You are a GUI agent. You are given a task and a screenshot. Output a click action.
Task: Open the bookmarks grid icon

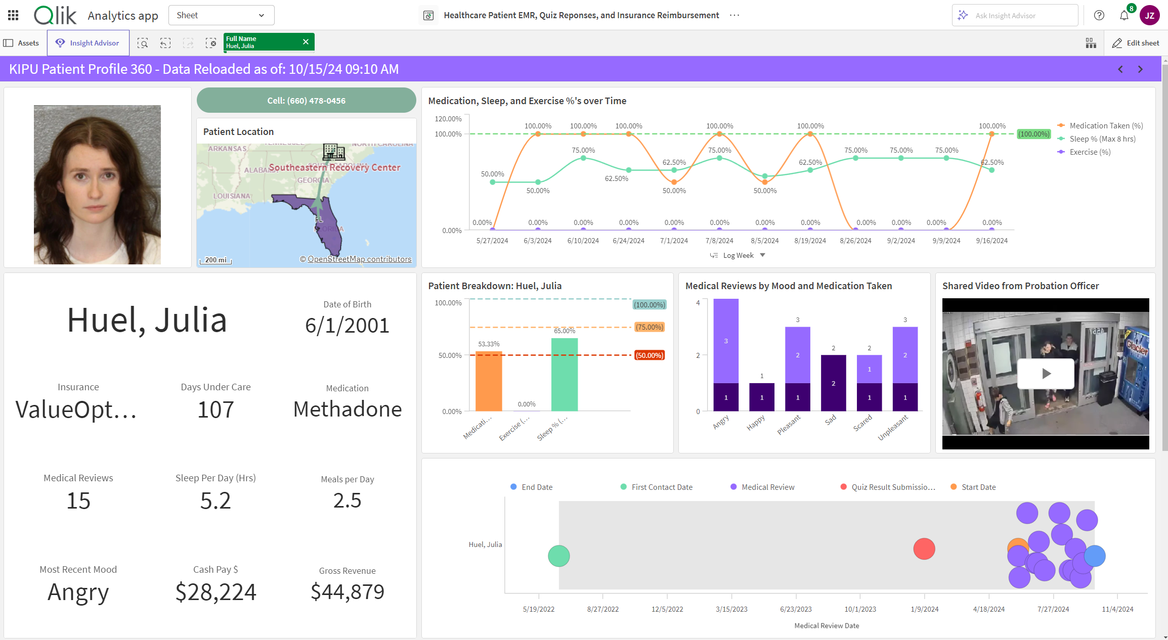coord(1091,43)
